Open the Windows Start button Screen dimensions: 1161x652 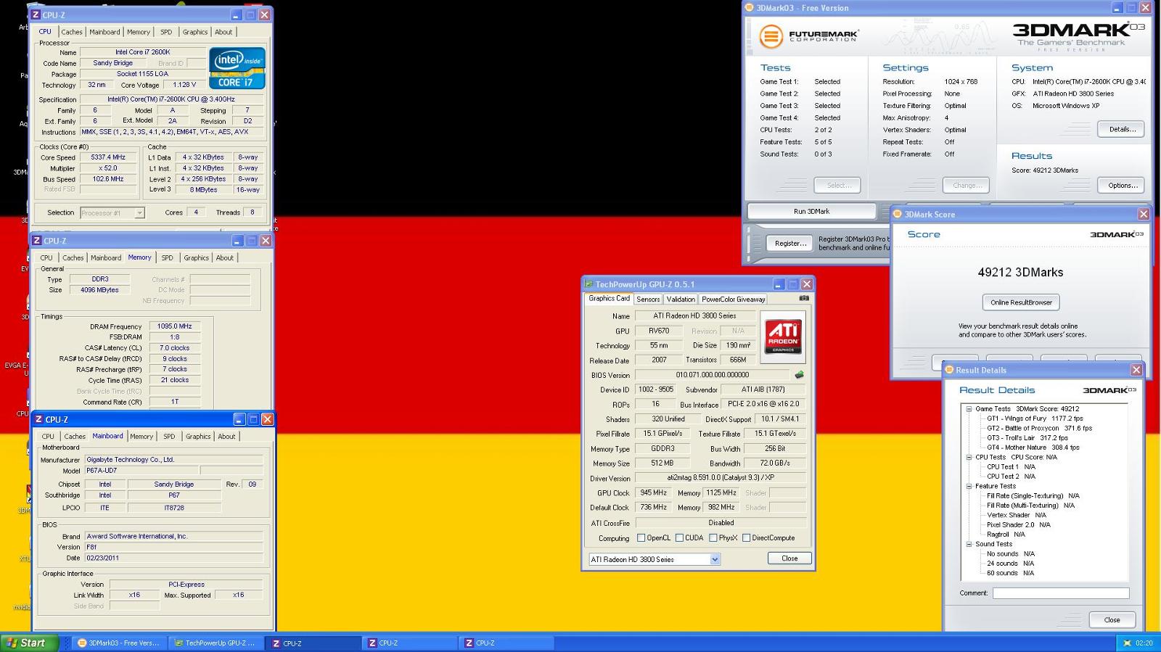pos(29,643)
